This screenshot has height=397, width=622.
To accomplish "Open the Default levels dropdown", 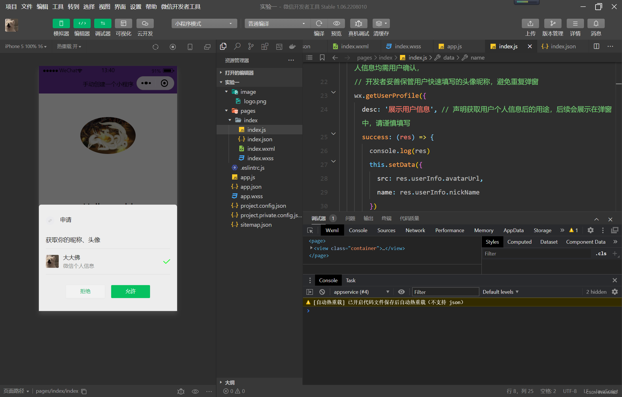I will click(x=500, y=292).
